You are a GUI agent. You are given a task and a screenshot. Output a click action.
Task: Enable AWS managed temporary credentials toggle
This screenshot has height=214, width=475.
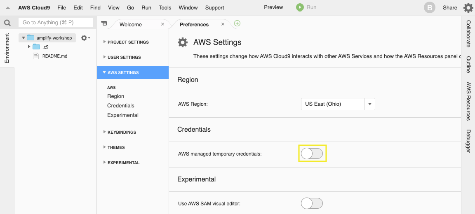pyautogui.click(x=312, y=154)
